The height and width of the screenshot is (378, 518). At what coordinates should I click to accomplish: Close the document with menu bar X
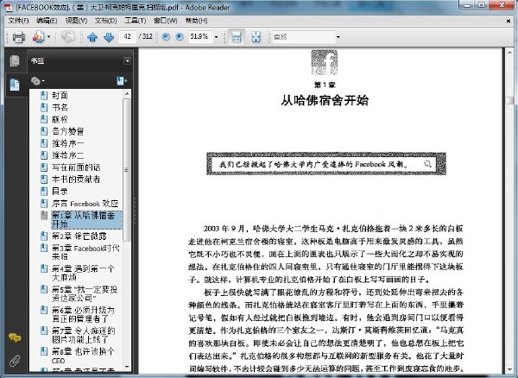click(509, 21)
